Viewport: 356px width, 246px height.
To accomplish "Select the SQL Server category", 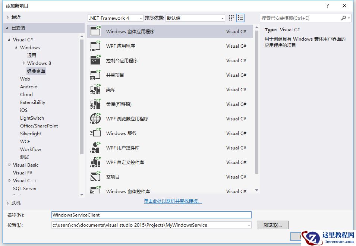I will click(25, 188).
